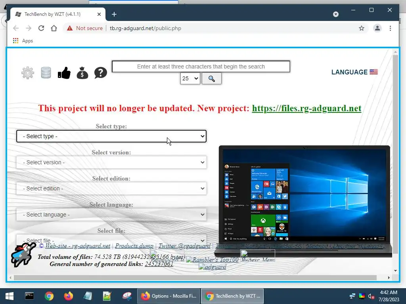406x304 pixels.
Task: Open the Apps bookmarks shortcut
Action: [x=23, y=41]
